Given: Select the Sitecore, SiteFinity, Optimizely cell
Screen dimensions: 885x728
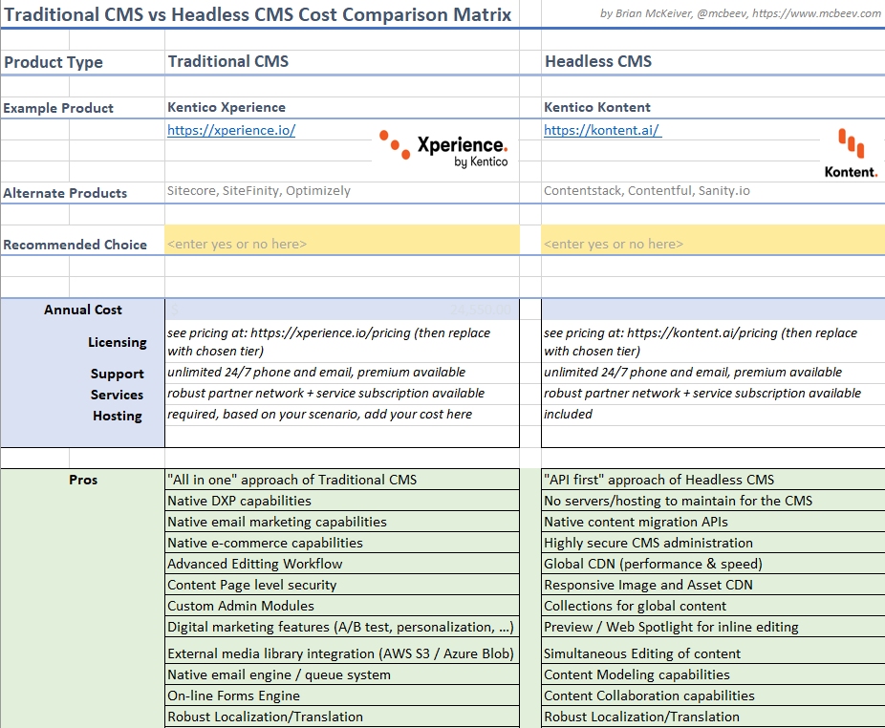Looking at the screenshot, I should [x=342, y=192].
